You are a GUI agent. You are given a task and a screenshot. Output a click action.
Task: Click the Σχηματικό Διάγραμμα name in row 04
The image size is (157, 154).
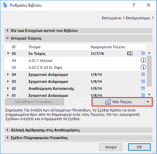(48, 75)
